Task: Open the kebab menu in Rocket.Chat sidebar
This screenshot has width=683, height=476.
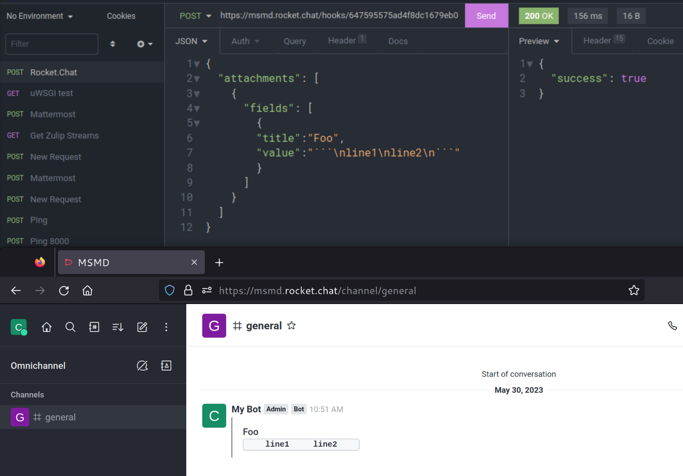Action: [x=166, y=327]
